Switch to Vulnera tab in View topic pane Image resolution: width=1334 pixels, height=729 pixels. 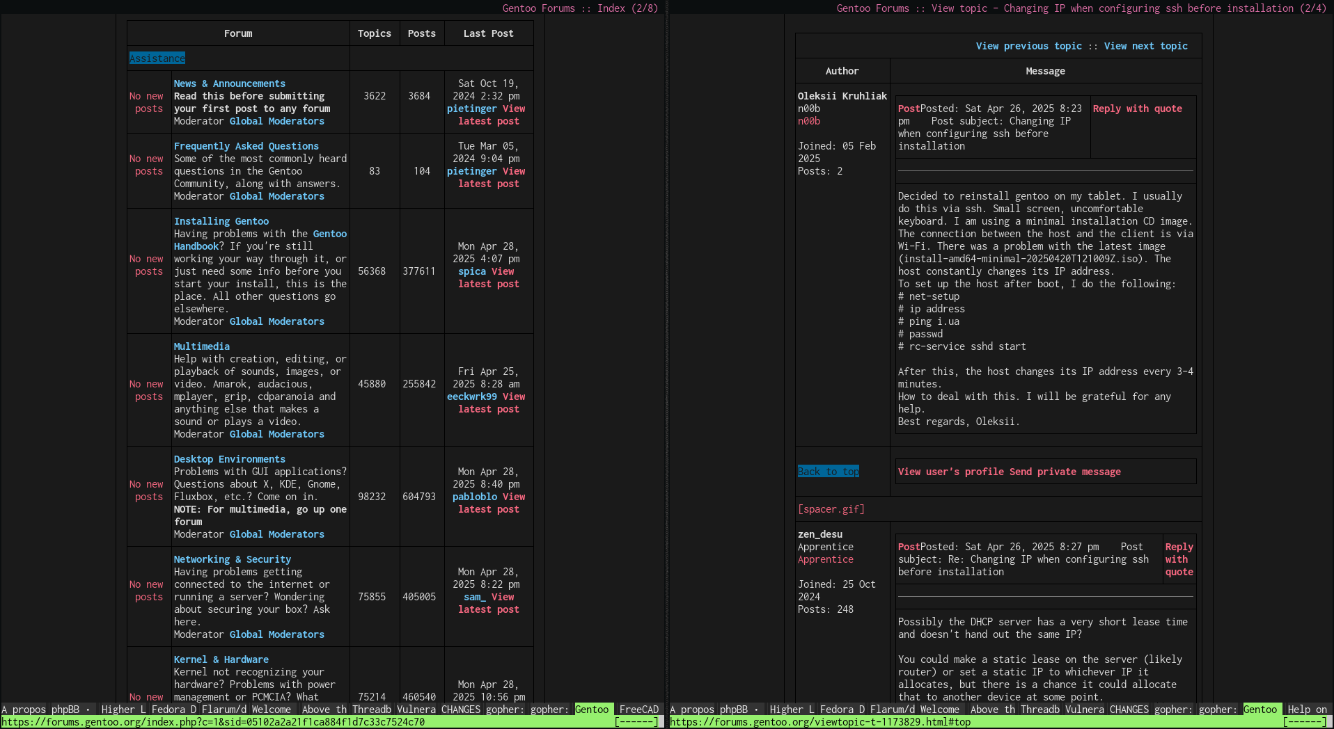tap(1084, 710)
